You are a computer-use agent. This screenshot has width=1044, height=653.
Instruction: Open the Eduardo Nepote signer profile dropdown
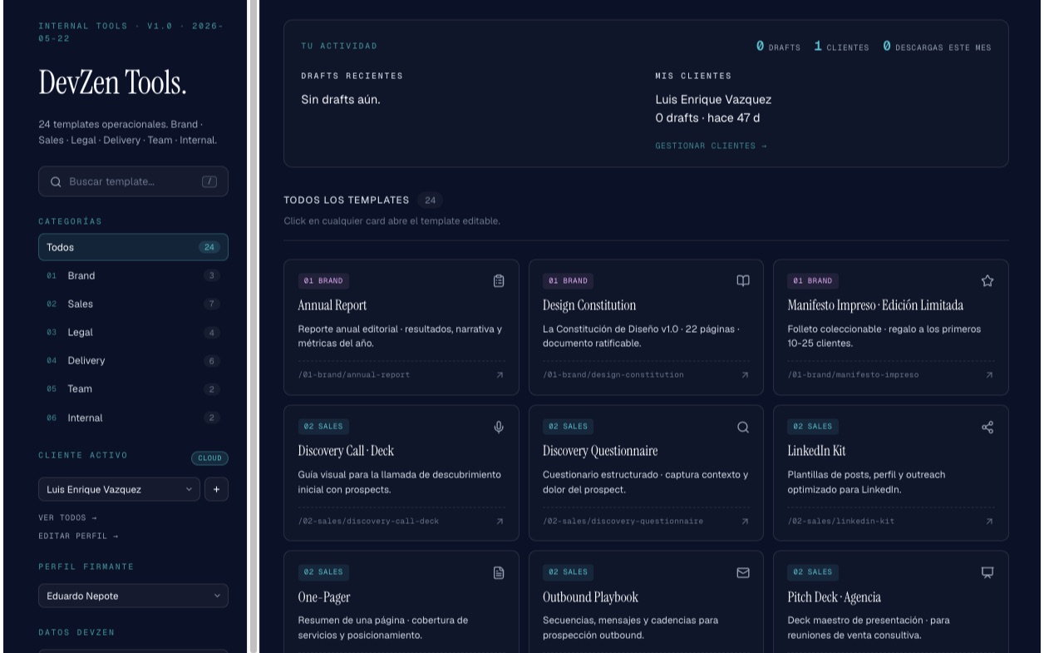133,596
